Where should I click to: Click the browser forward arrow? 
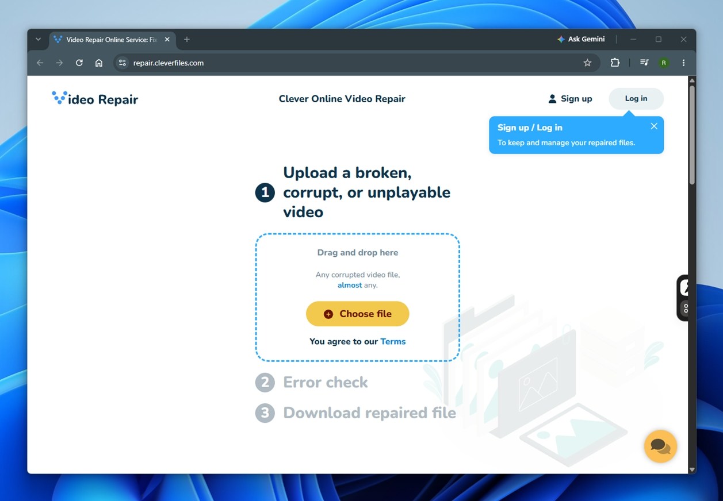click(59, 63)
